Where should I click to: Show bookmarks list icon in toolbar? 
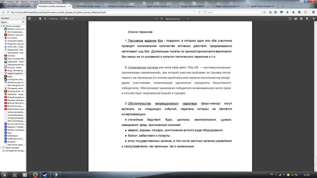[275, 12]
